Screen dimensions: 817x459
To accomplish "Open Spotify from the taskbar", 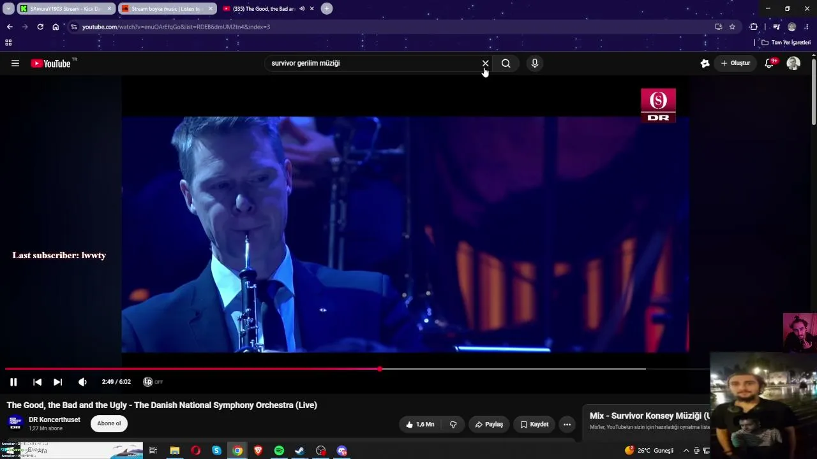I will pos(279,451).
